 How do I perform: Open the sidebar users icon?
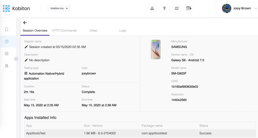coord(7,66)
